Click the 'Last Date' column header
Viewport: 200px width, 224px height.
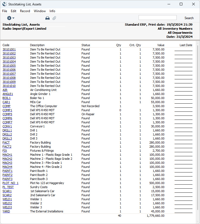[x=186, y=45]
